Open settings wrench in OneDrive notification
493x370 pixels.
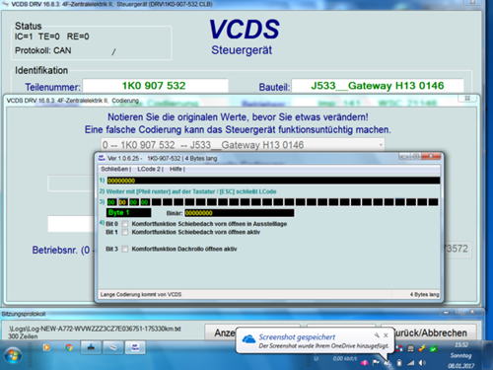click(x=377, y=335)
